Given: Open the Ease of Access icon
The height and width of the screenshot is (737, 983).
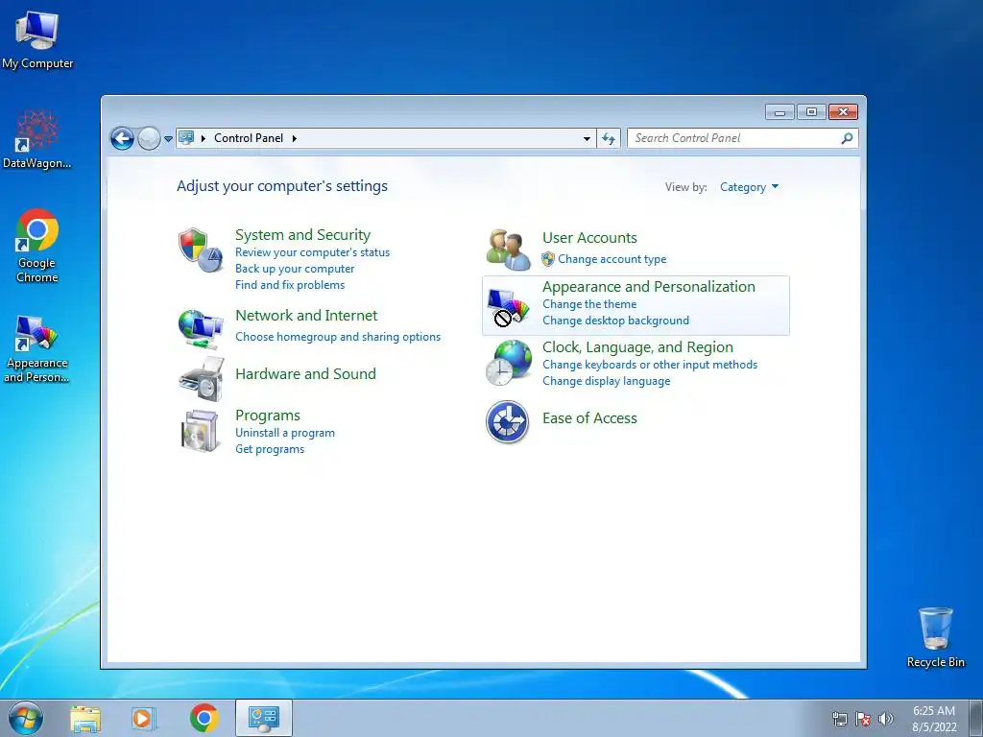Looking at the screenshot, I should (x=507, y=422).
